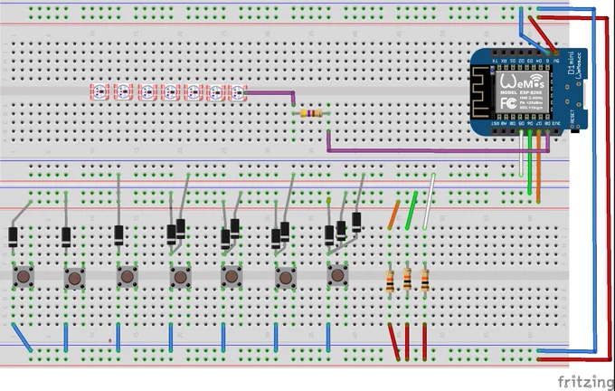Image resolution: width=615 pixels, height=391 pixels.
Task: Click the 'WeMos' logo text on the module
Action: pyautogui.click(x=522, y=81)
